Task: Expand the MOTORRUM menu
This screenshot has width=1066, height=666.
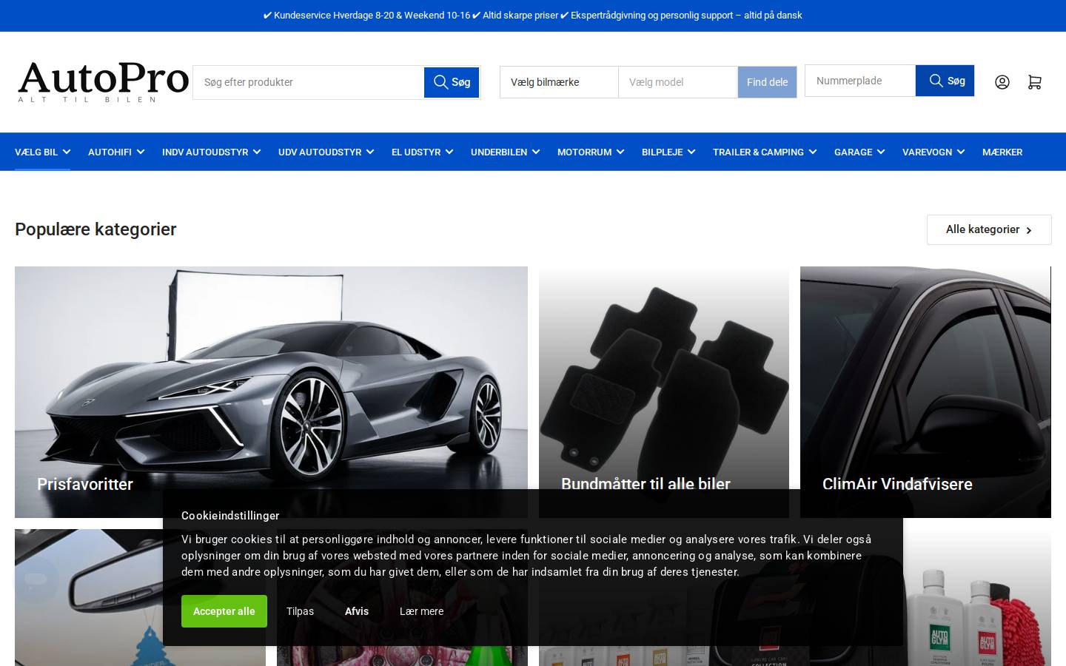Action: [x=591, y=152]
